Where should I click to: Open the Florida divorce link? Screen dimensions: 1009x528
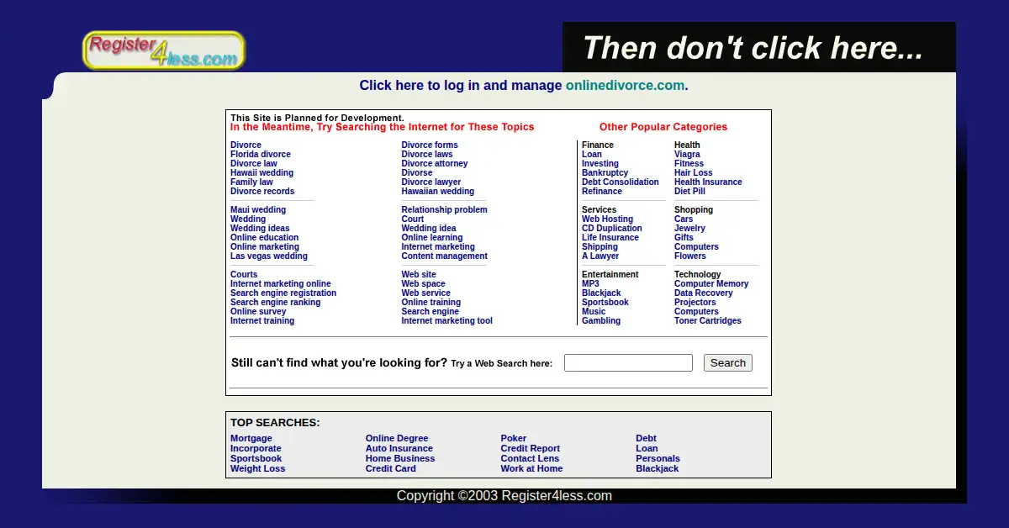[x=261, y=155]
